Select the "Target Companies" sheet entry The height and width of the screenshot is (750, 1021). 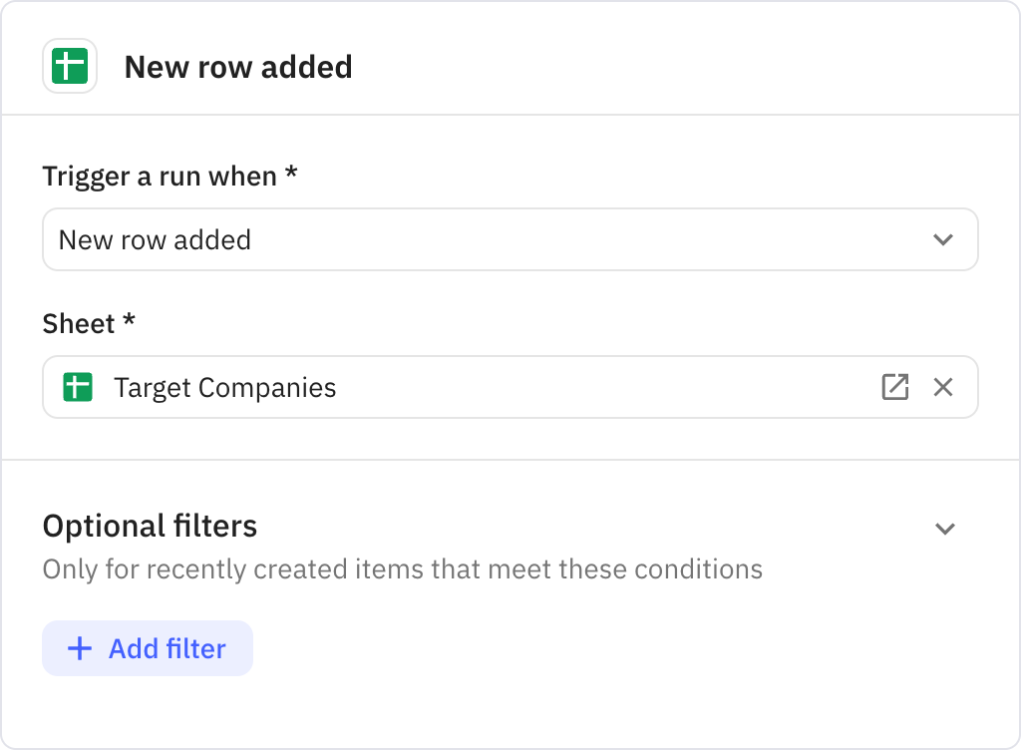pyautogui.click(x=225, y=387)
